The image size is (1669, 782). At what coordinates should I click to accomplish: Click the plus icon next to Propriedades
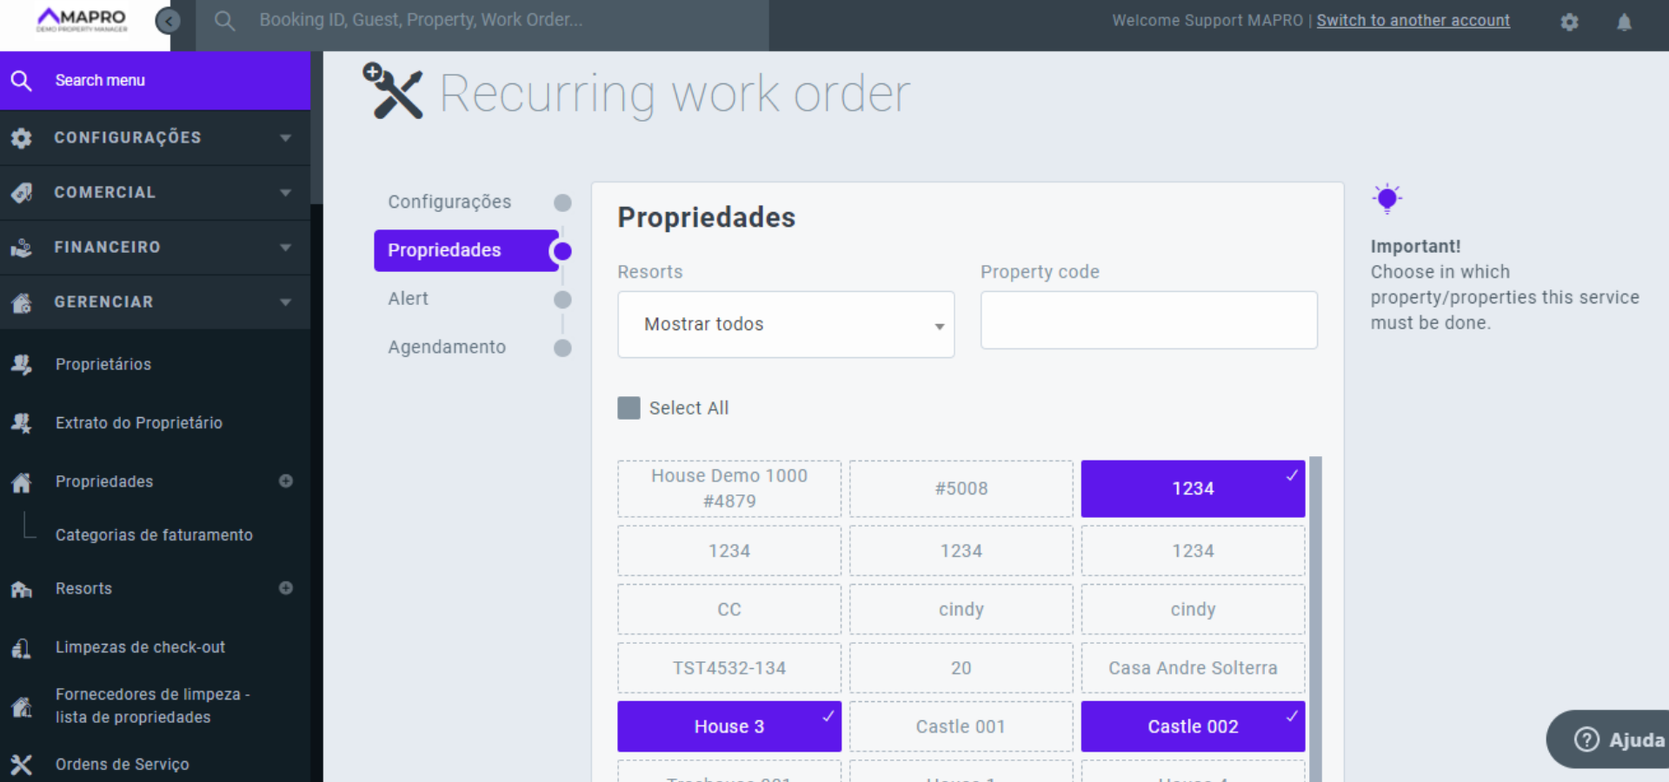click(x=286, y=481)
